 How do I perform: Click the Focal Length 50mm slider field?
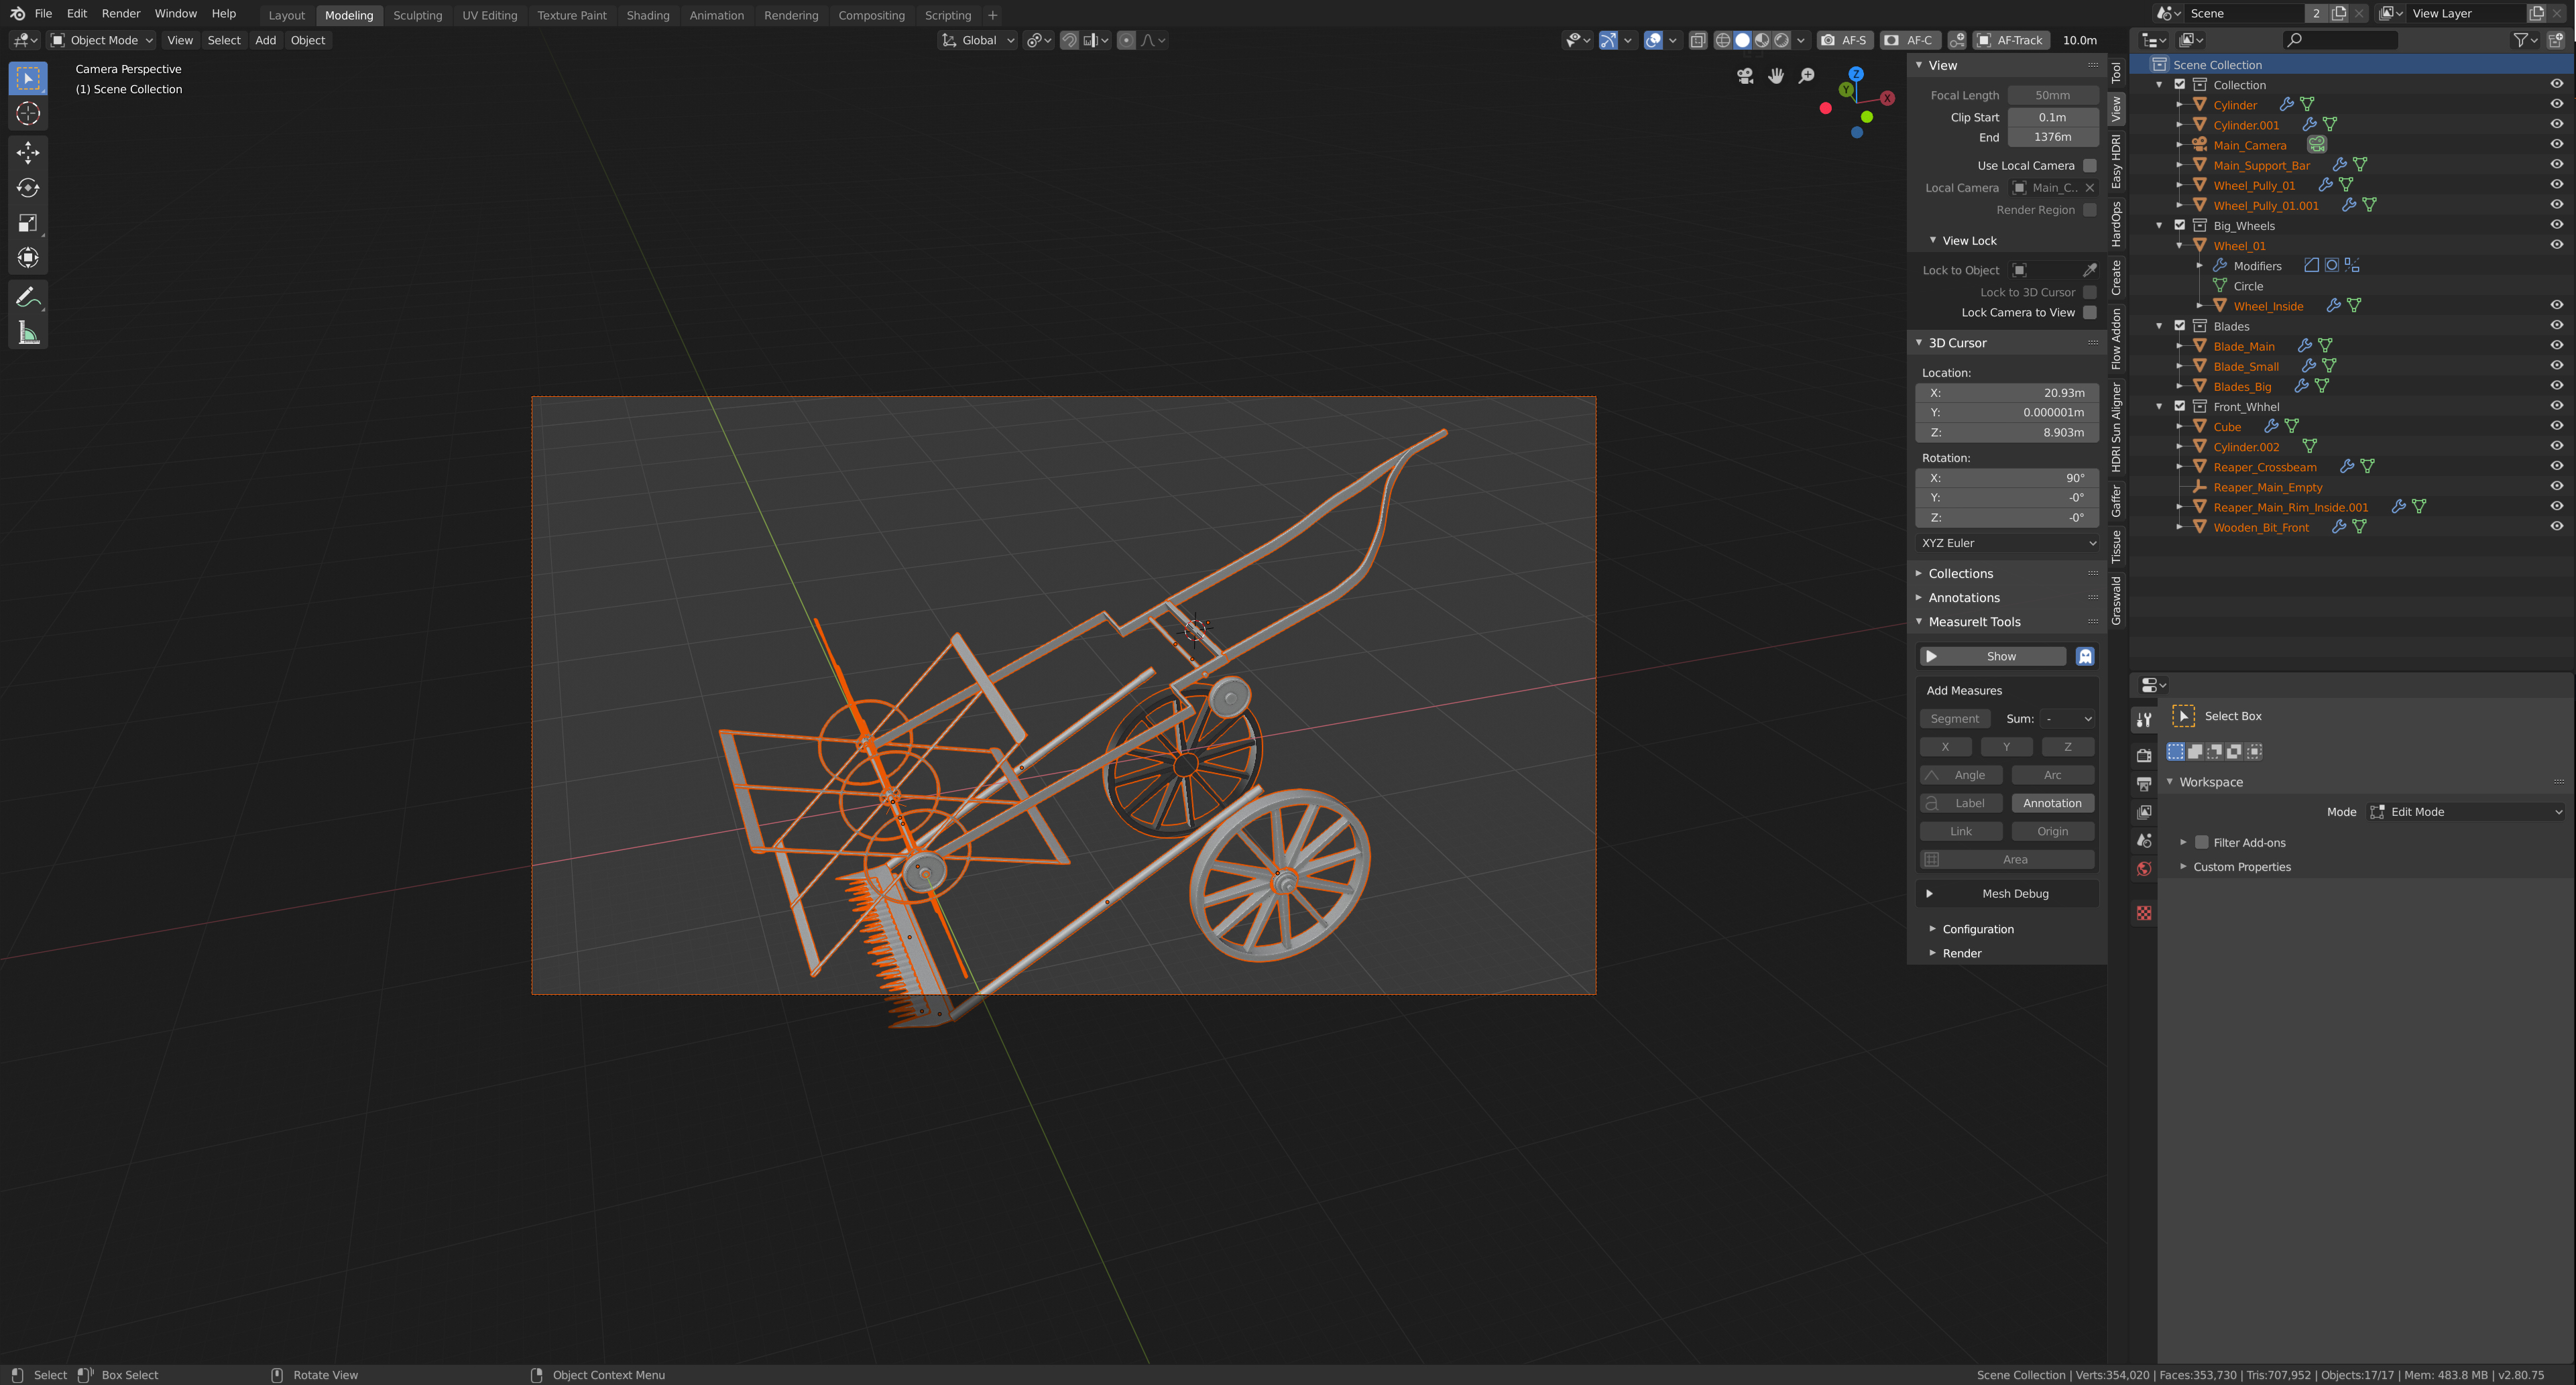click(x=2052, y=95)
